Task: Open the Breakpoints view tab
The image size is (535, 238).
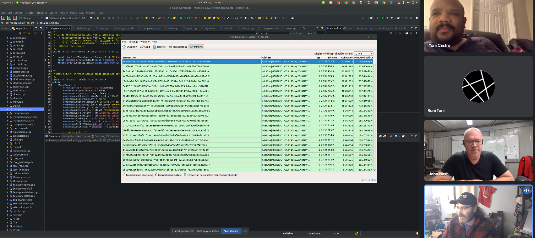Action: click(x=348, y=28)
